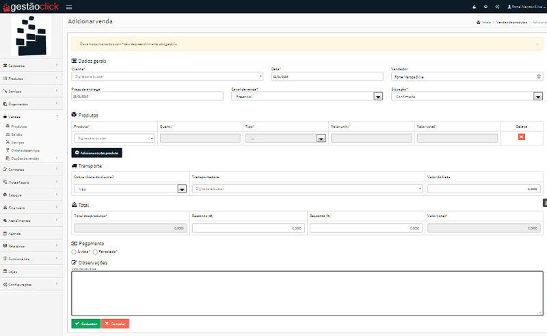Open the Agenda sidebar item
The height and width of the screenshot is (336, 547).
31,233
